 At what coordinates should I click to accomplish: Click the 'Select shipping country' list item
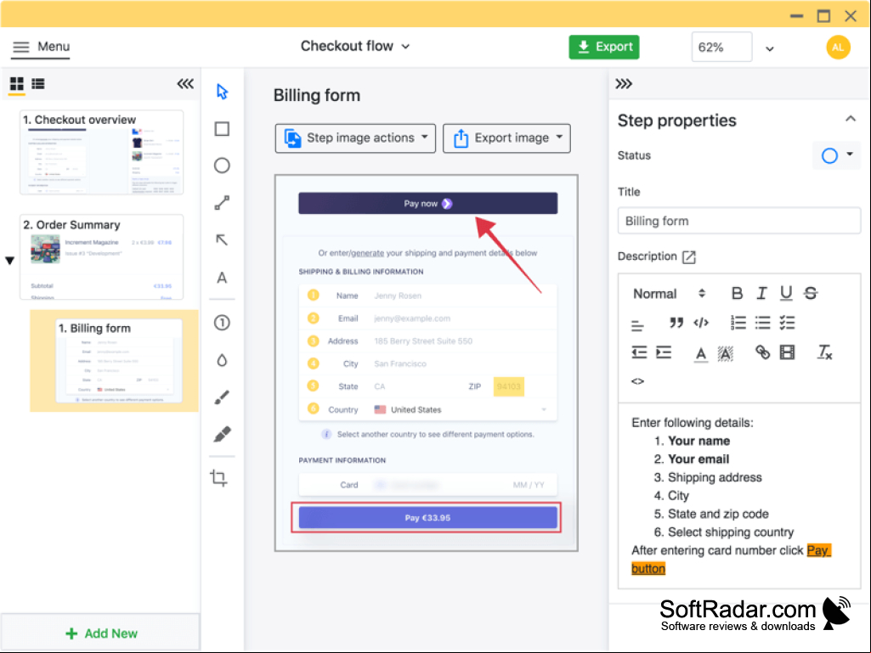(731, 532)
